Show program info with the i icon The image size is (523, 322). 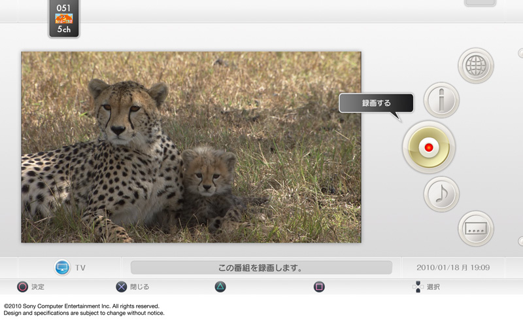(x=441, y=100)
